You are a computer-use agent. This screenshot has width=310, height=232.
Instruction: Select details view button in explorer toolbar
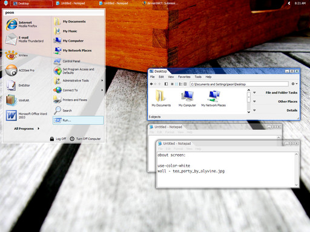(x=185, y=84)
